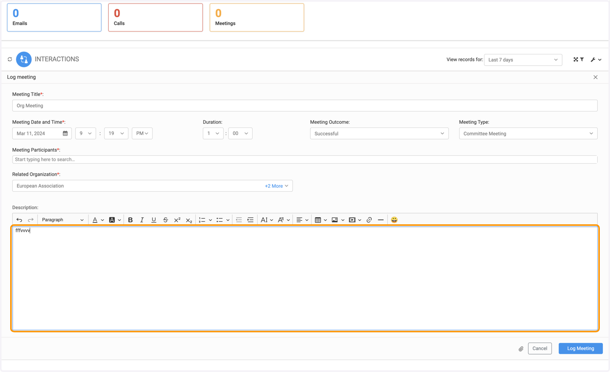Click inside the description text area

point(304,279)
